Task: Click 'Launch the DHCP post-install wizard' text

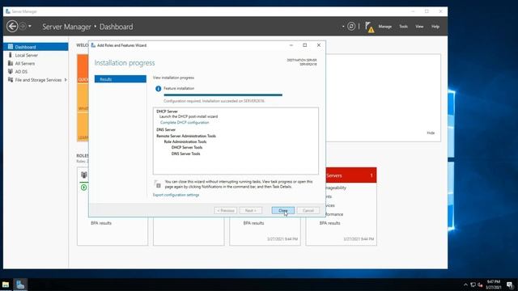Action: (189, 116)
